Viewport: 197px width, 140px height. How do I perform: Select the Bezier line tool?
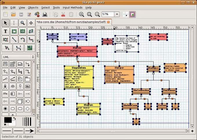(18, 48)
